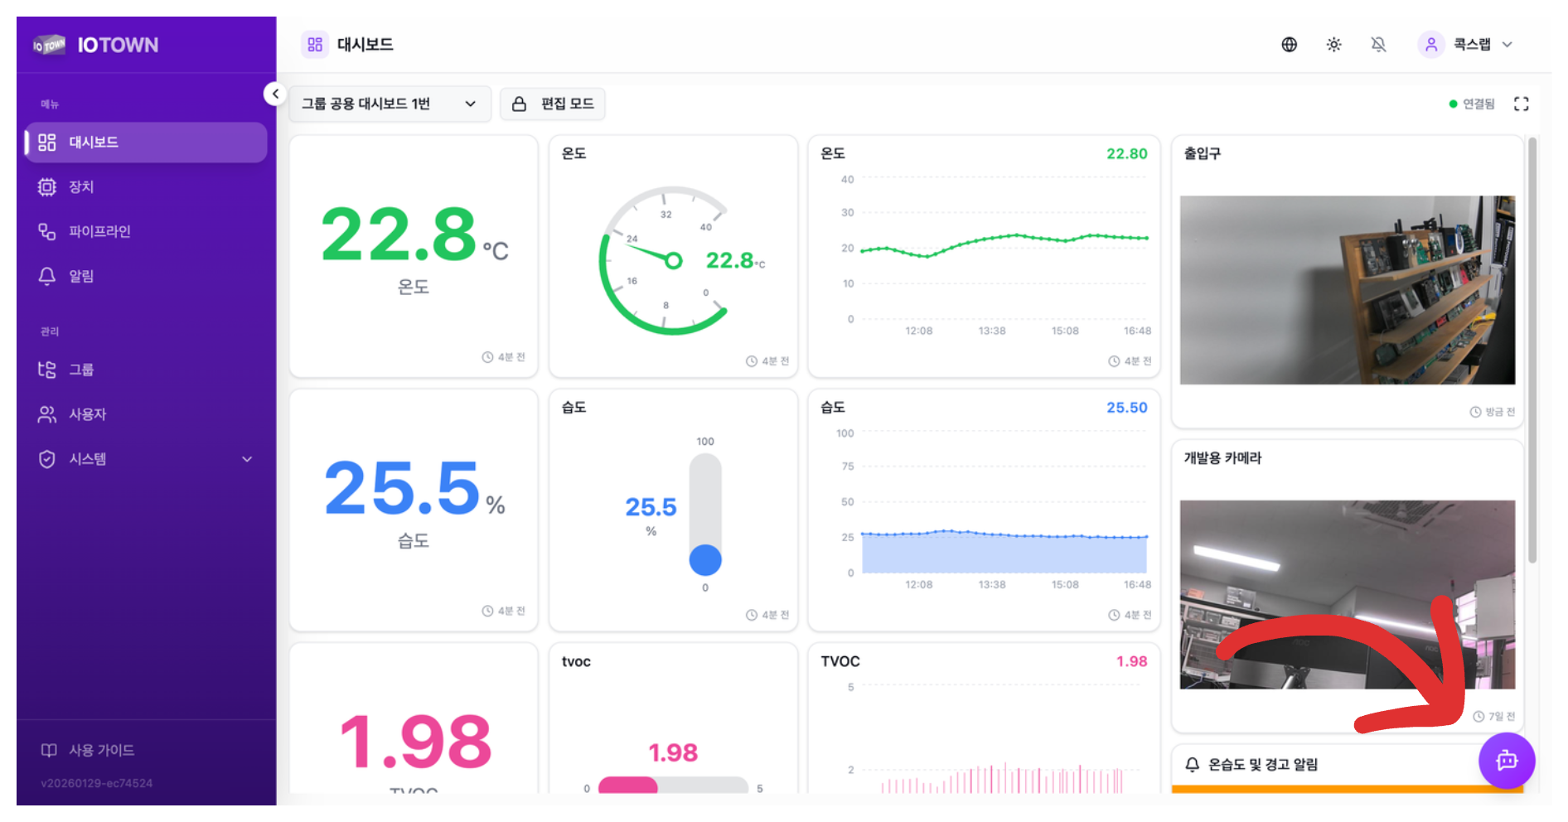Enter fullscreen with the expand icon

[x=1521, y=104]
